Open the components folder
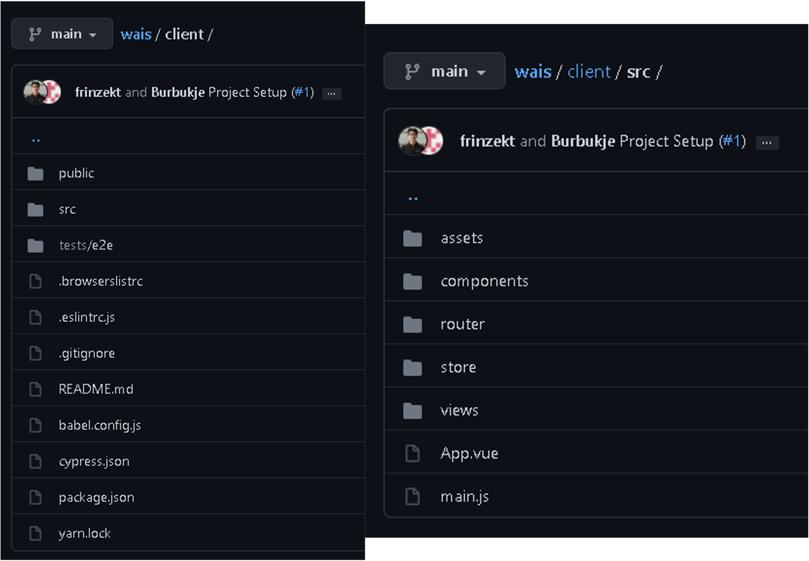Screen dimensions: 809x561 click(x=485, y=281)
